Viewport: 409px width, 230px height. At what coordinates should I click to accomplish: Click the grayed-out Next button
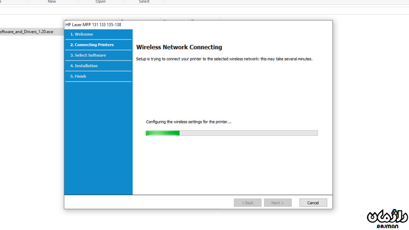click(278, 203)
